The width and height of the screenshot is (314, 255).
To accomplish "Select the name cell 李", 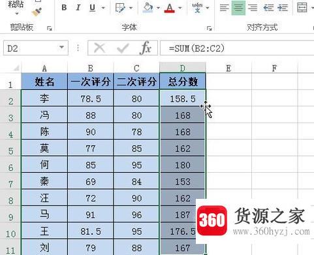I will 44,98.
